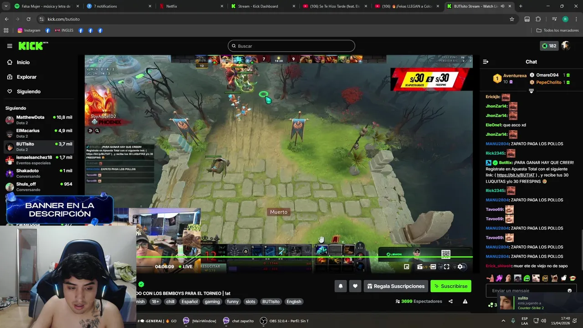Open the bit.ly/BUTIAT link in chat
Image resolution: width=583 pixels, height=328 pixels.
(x=516, y=175)
